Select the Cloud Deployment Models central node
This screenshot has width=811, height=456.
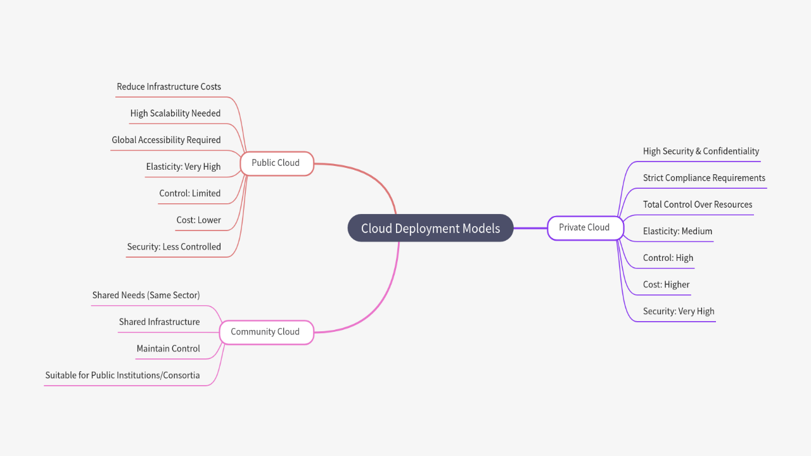pos(430,228)
